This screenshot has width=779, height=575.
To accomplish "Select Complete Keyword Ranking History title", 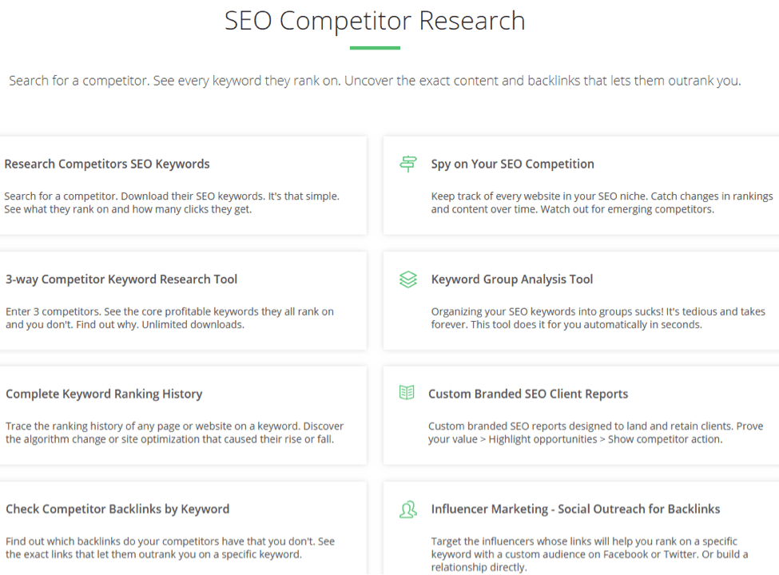I will (104, 394).
